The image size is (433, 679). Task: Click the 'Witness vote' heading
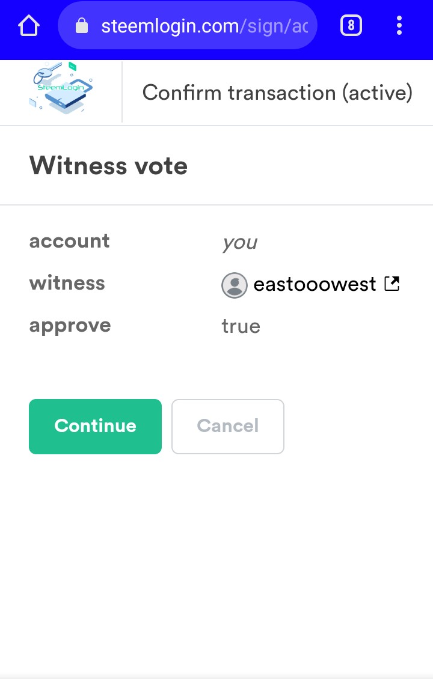pyautogui.click(x=108, y=166)
